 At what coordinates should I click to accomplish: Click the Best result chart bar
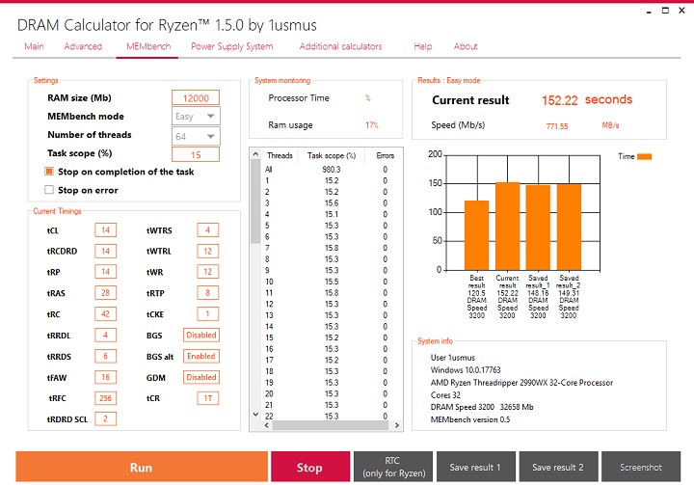(x=477, y=235)
